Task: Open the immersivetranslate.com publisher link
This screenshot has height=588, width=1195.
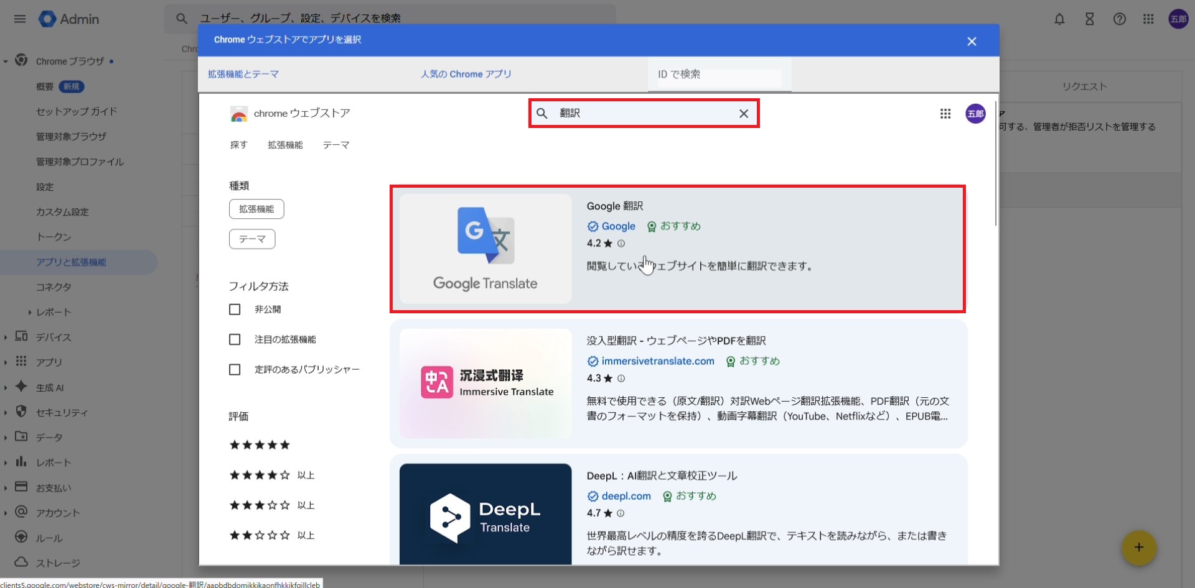Action: (x=657, y=361)
